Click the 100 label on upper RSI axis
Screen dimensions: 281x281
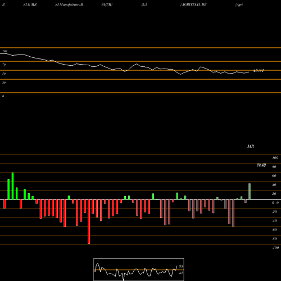click(x=5, y=51)
